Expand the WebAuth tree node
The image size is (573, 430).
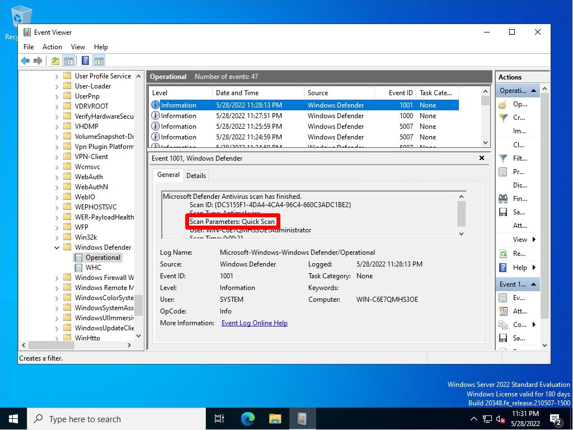pyautogui.click(x=57, y=177)
